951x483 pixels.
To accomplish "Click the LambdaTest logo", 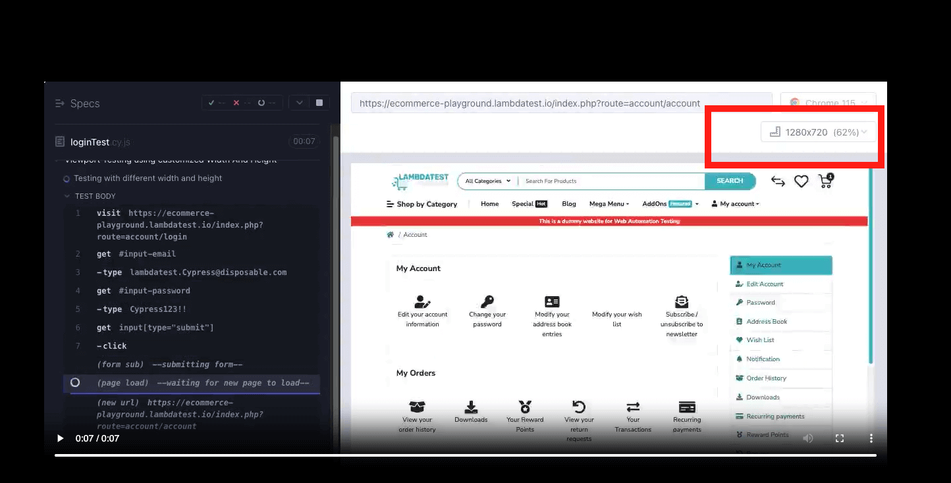I will (x=420, y=181).
